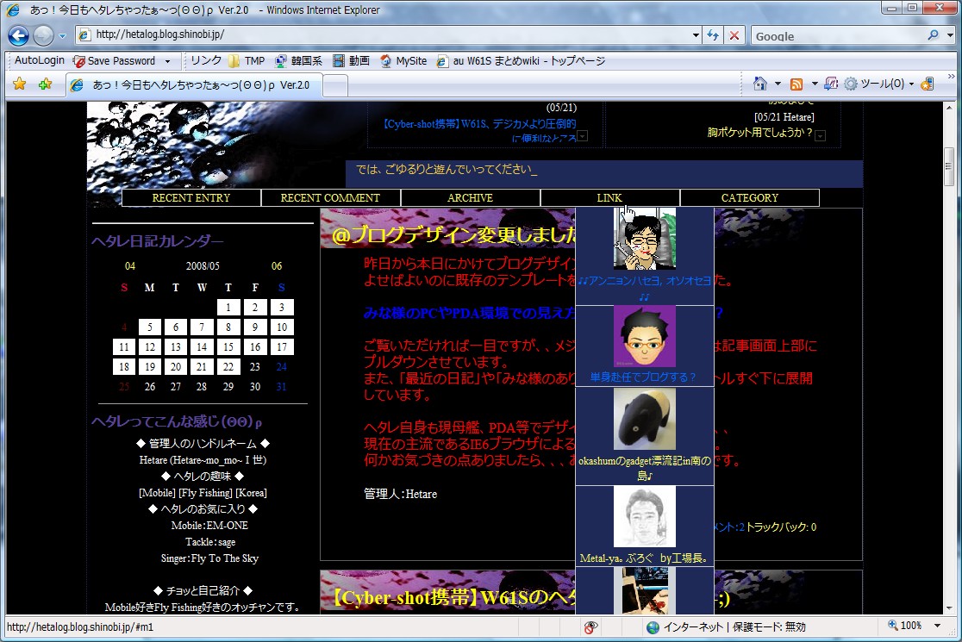Image resolution: width=962 pixels, height=642 pixels.
Task: Select the current blog tab
Action: (x=194, y=84)
